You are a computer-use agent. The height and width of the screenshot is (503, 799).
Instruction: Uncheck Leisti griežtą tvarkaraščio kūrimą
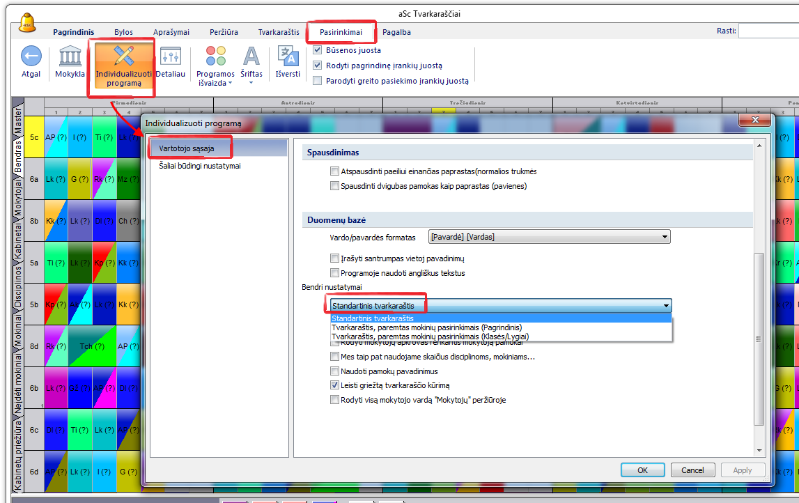coord(335,385)
